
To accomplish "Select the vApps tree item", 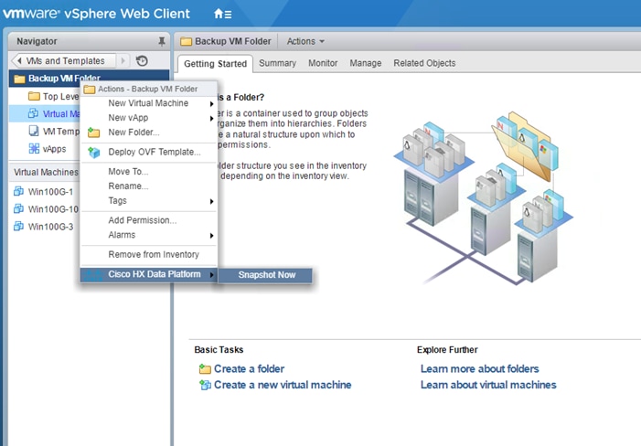I will (x=45, y=149).
